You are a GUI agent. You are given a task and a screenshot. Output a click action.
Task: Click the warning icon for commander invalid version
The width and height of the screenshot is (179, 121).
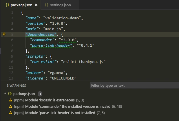[x=10, y=107]
